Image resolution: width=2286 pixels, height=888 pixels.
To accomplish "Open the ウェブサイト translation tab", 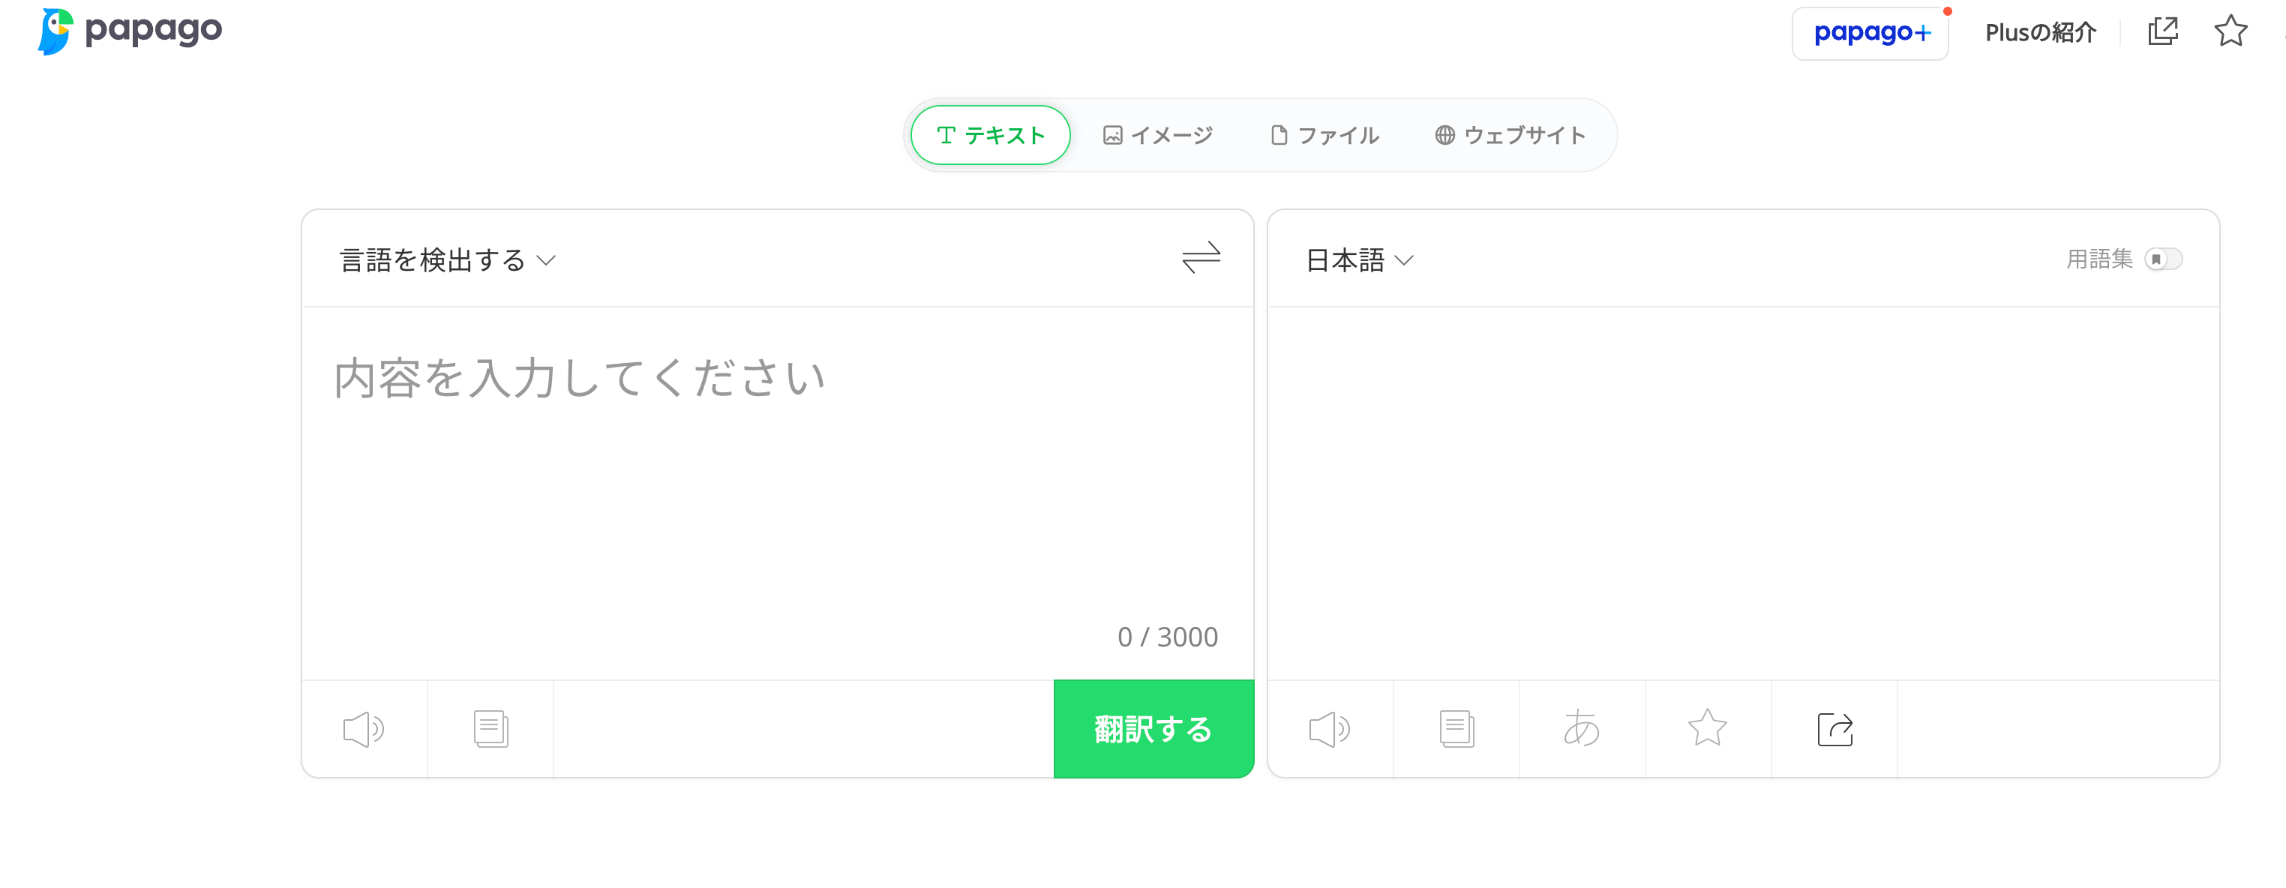I will [x=1510, y=135].
